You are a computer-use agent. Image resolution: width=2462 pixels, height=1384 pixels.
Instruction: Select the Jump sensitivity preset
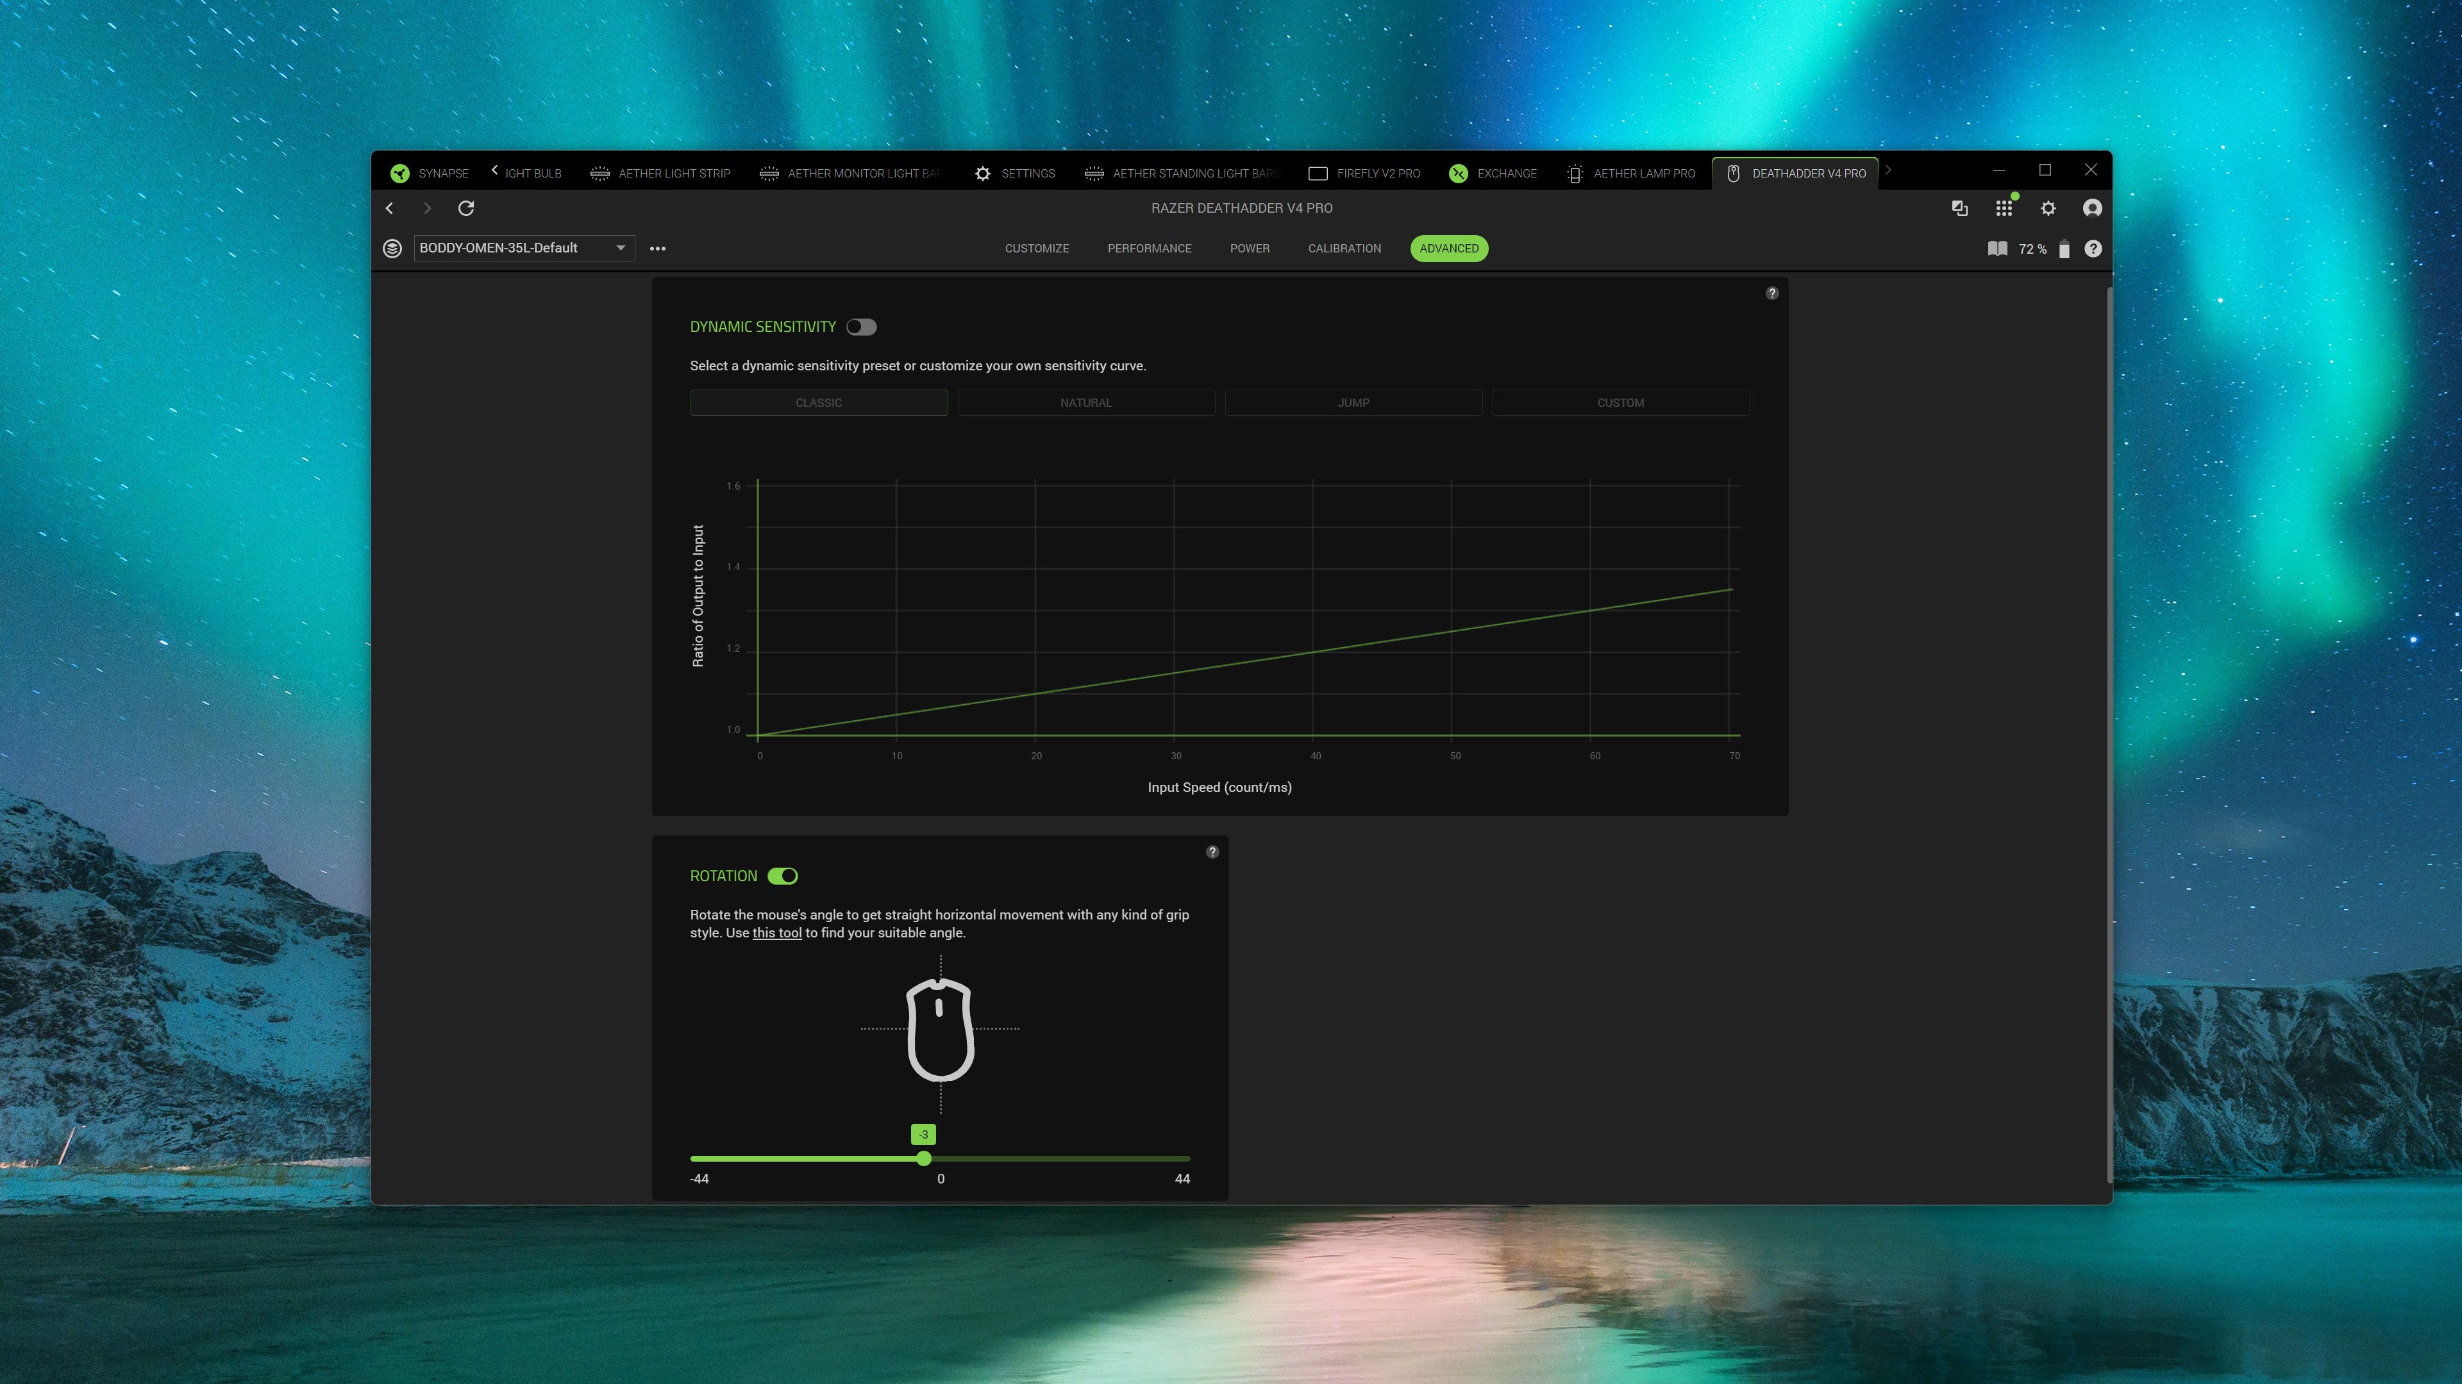(1353, 403)
